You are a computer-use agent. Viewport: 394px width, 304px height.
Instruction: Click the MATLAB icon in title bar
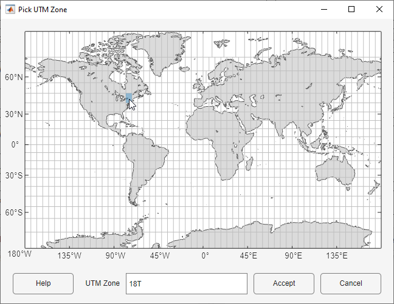click(x=10, y=10)
